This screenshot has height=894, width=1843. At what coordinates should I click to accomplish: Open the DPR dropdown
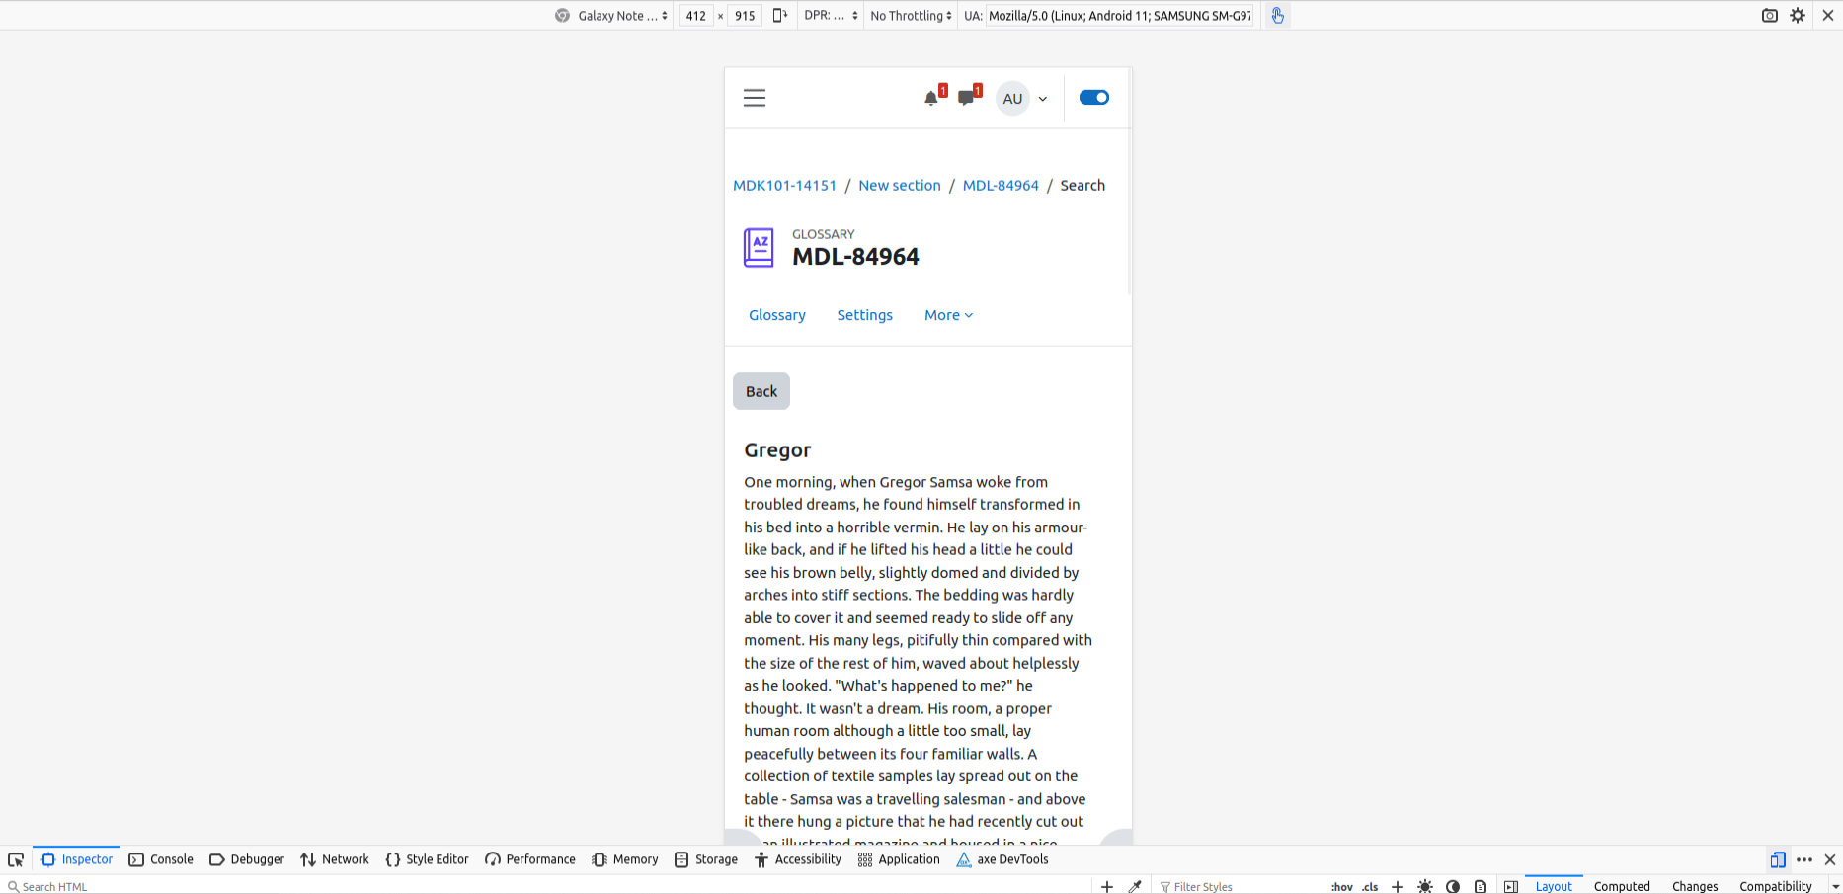point(831,15)
